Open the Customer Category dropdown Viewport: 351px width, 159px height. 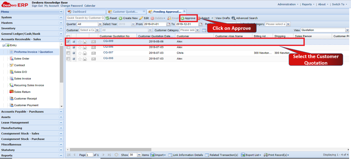click(197, 30)
